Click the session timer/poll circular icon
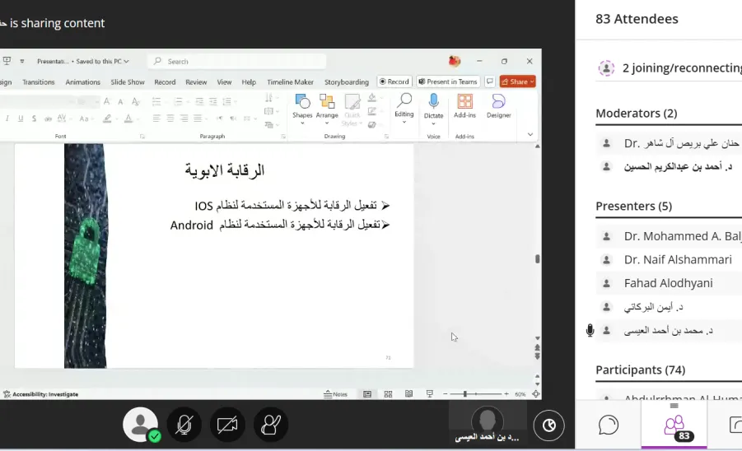Screen dimensions: 742x451 tap(549, 425)
